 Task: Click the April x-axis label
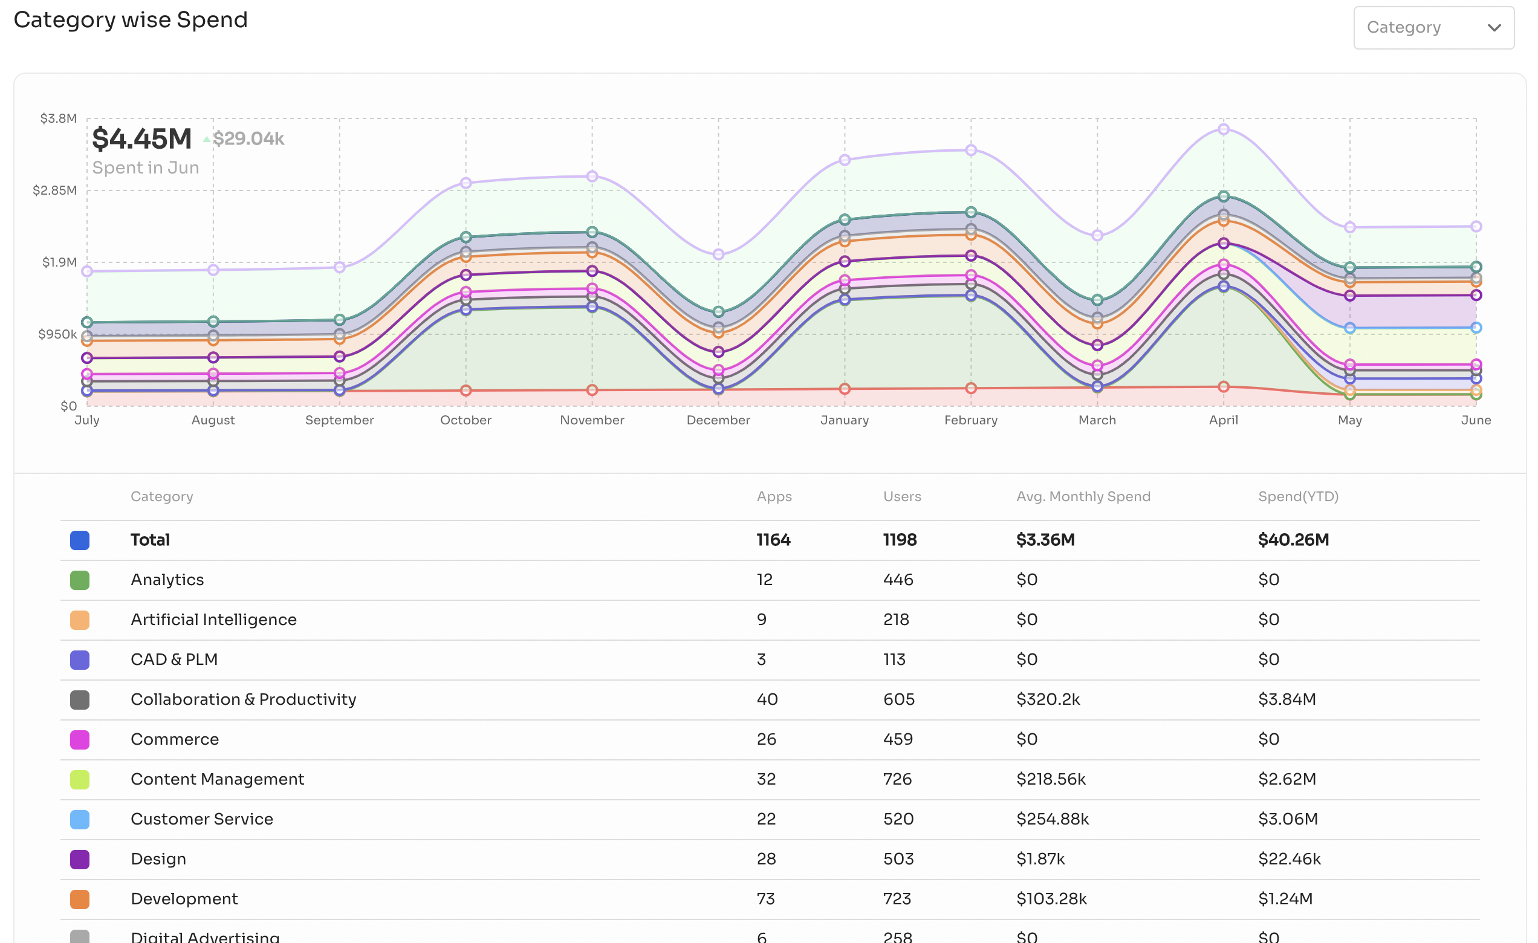tap(1224, 420)
